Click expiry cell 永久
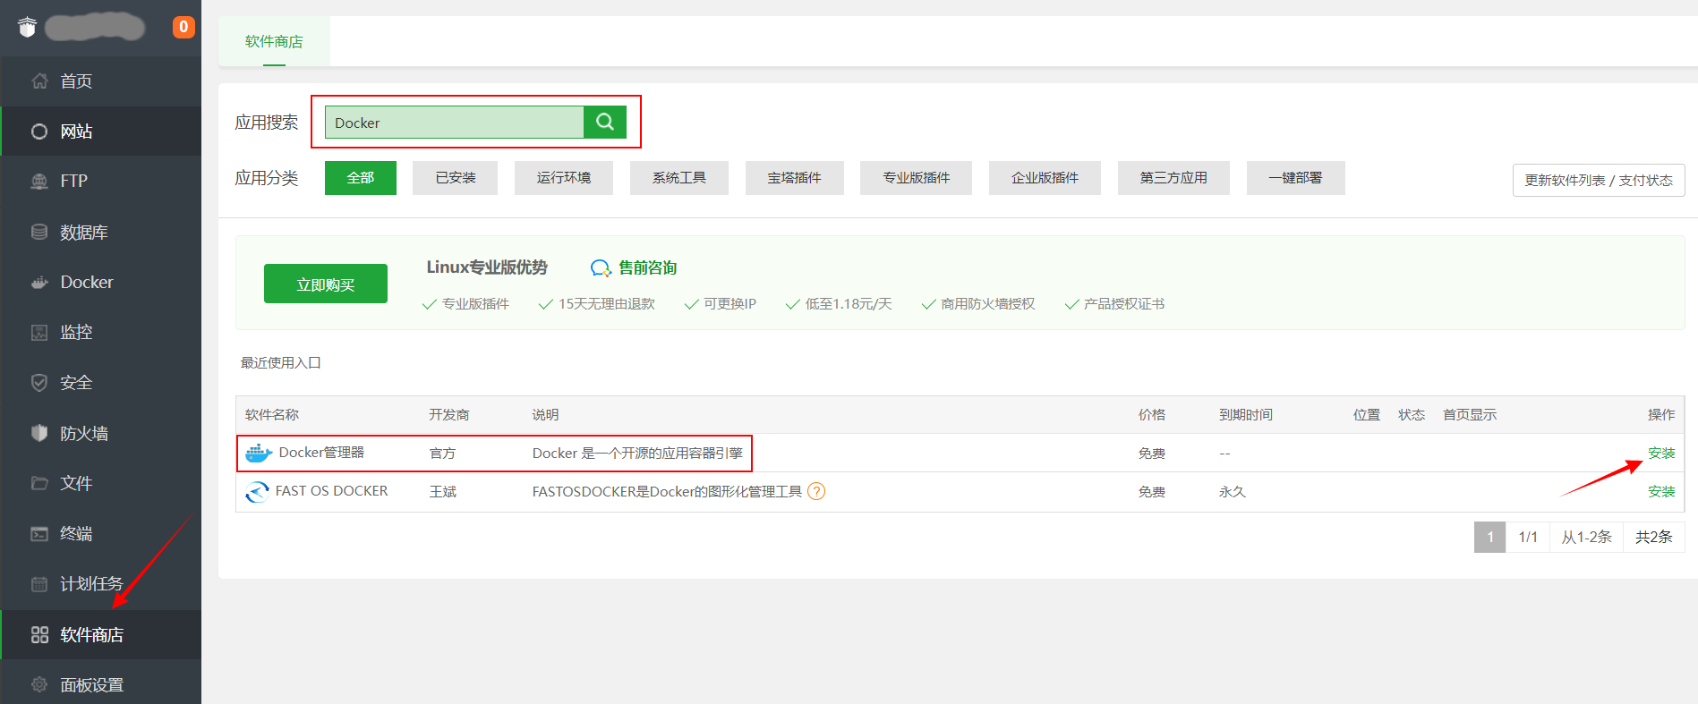The height and width of the screenshot is (704, 1698). 1232,492
